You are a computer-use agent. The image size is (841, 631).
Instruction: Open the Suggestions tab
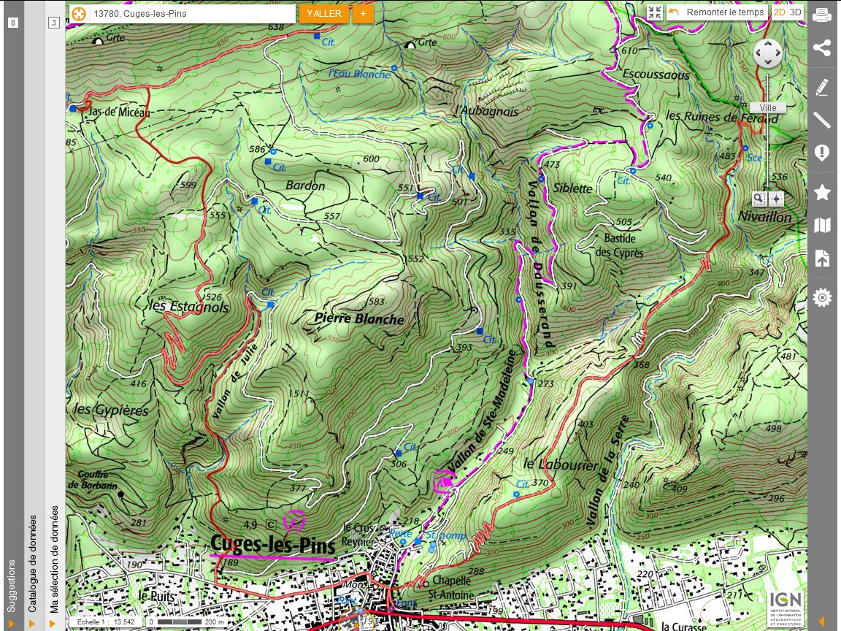pos(11,586)
